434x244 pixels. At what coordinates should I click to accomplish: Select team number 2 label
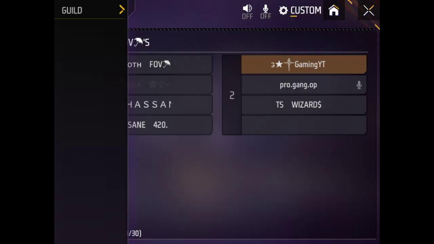[x=232, y=96]
